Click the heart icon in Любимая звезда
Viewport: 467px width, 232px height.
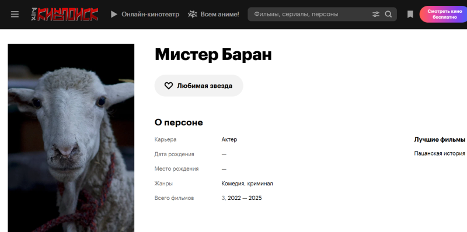[x=169, y=86]
